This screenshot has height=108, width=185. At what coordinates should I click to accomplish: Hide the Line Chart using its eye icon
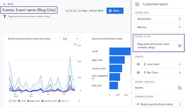(x=138, y=64)
